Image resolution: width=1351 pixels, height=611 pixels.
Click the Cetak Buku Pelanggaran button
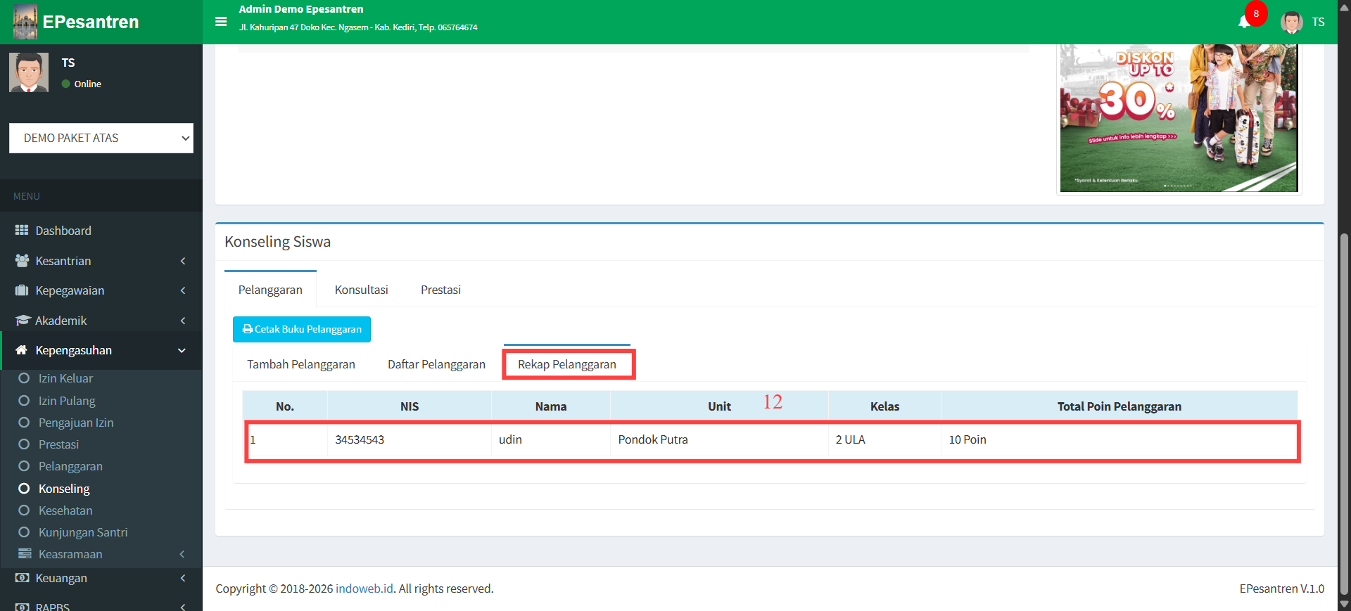[302, 329]
